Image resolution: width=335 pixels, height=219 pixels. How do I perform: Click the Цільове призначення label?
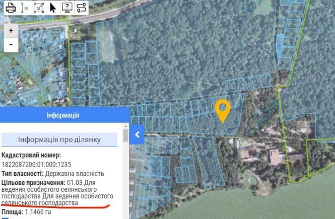pos(34,183)
